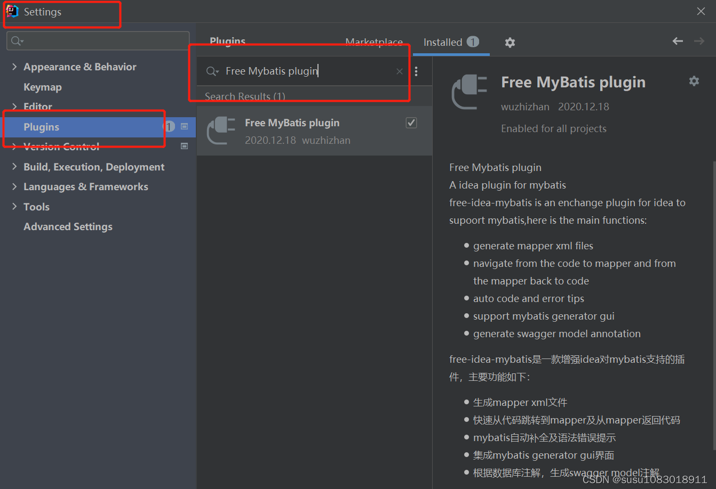Viewport: 716px width, 489px height.
Task: Clear the plugin search text
Action: pyautogui.click(x=399, y=71)
